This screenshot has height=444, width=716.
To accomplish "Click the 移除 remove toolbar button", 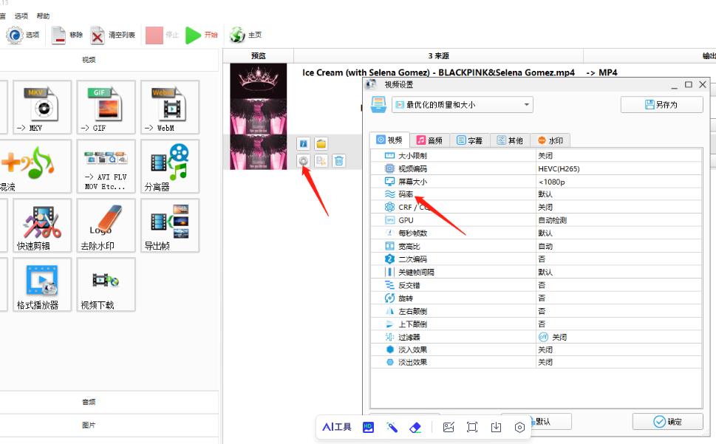I will tap(67, 35).
